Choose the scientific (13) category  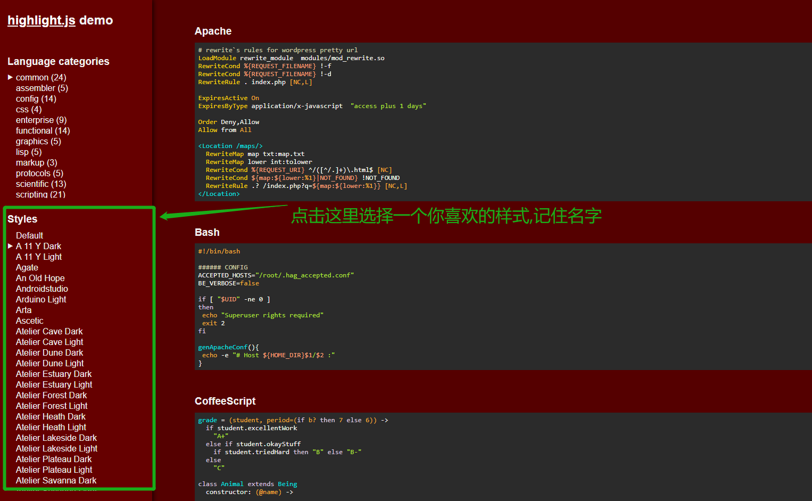(x=41, y=184)
